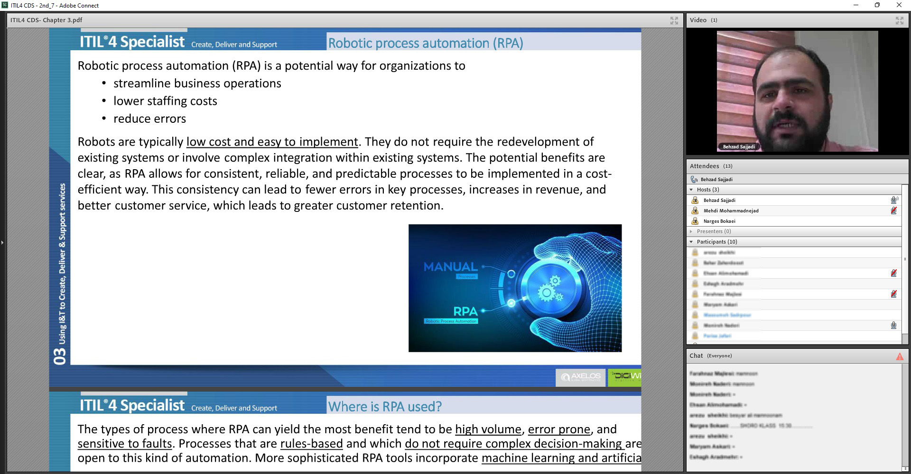
Task: Click Behzad Sajjadi's active microphone icon
Action: [893, 200]
